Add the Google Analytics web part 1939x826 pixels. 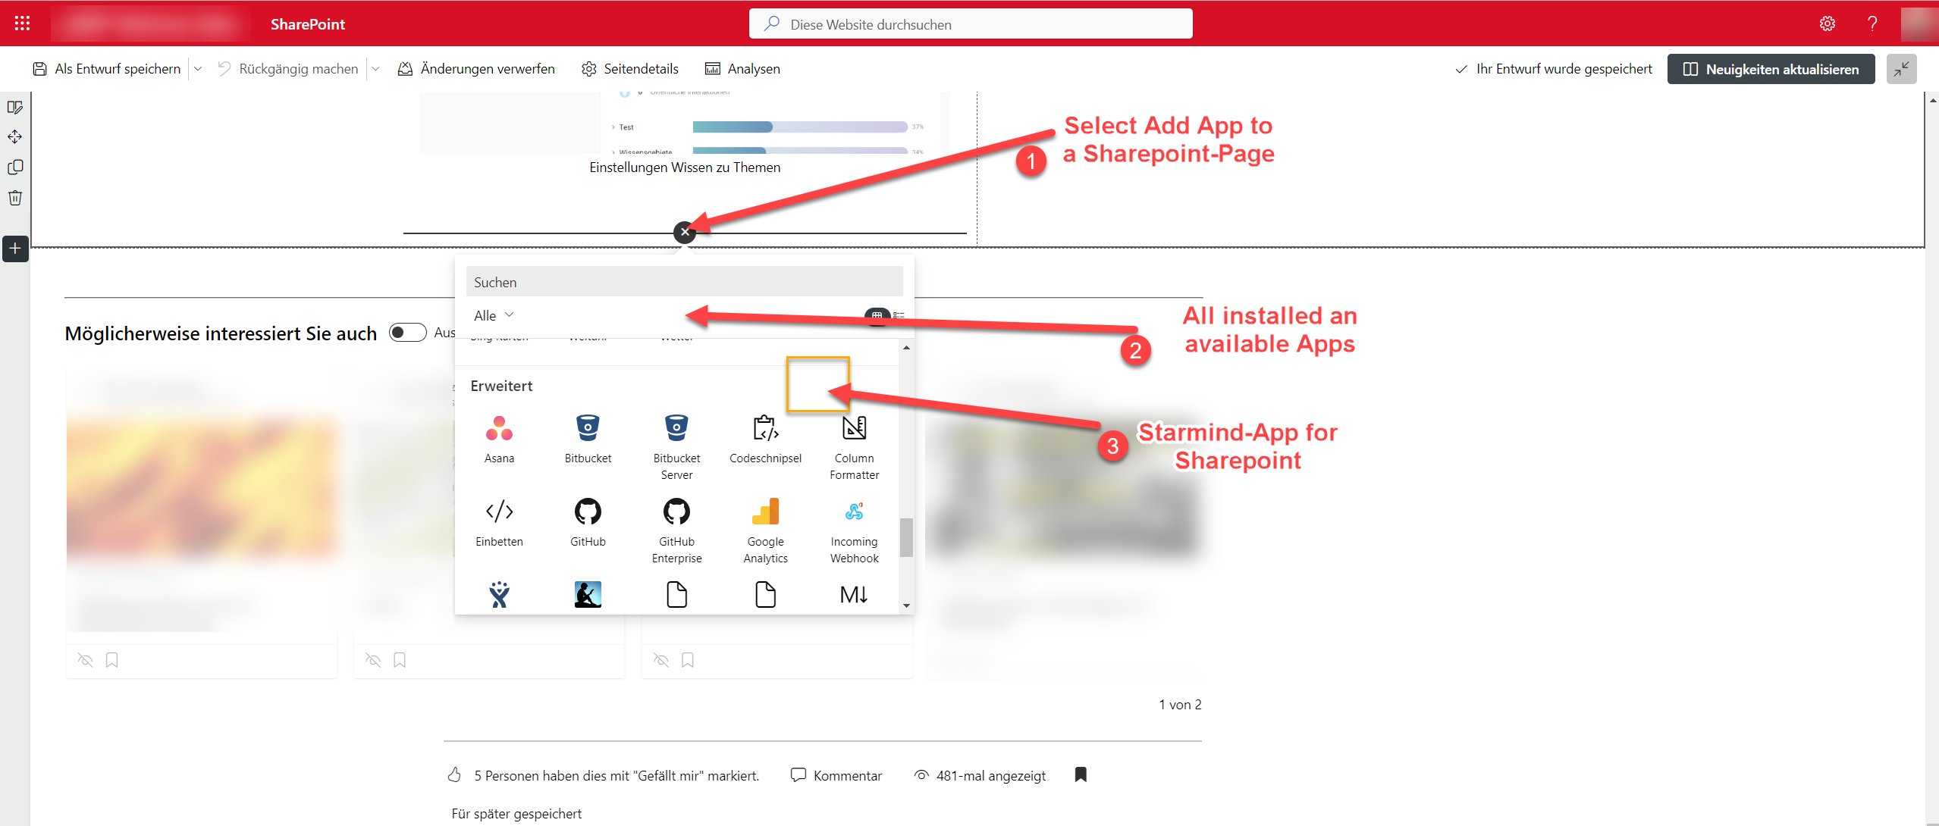tap(765, 530)
